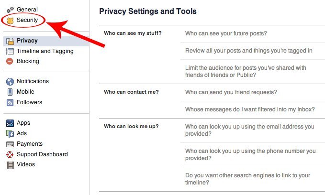The width and height of the screenshot is (325, 195).
Task: Click the Payments card icon
Action: point(10,144)
